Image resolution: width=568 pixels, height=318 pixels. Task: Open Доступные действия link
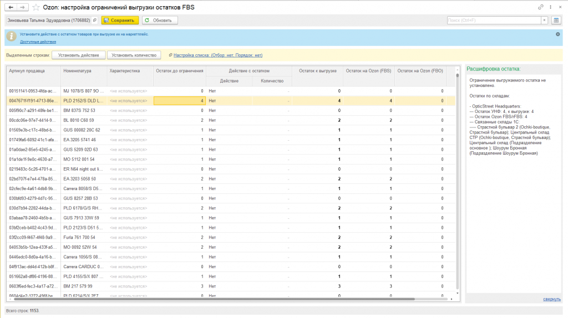(x=38, y=42)
